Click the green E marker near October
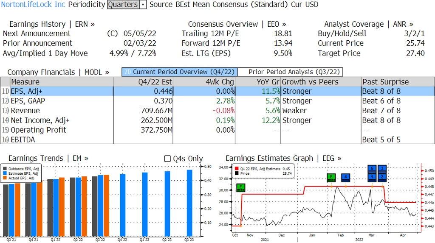 (240, 188)
